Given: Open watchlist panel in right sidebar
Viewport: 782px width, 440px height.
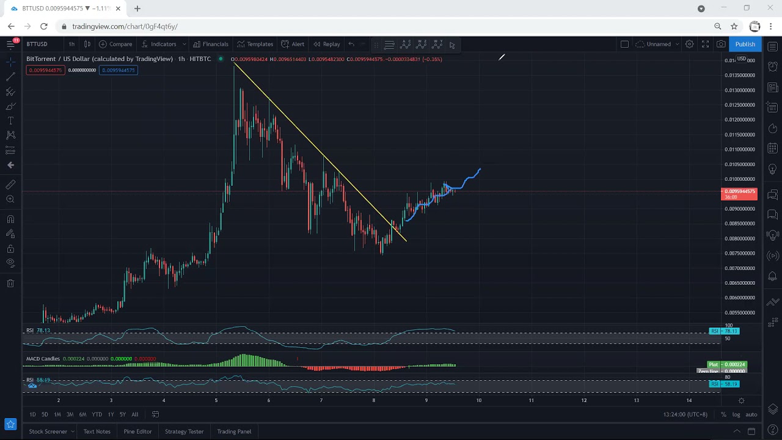Looking at the screenshot, I should pyautogui.click(x=773, y=47).
